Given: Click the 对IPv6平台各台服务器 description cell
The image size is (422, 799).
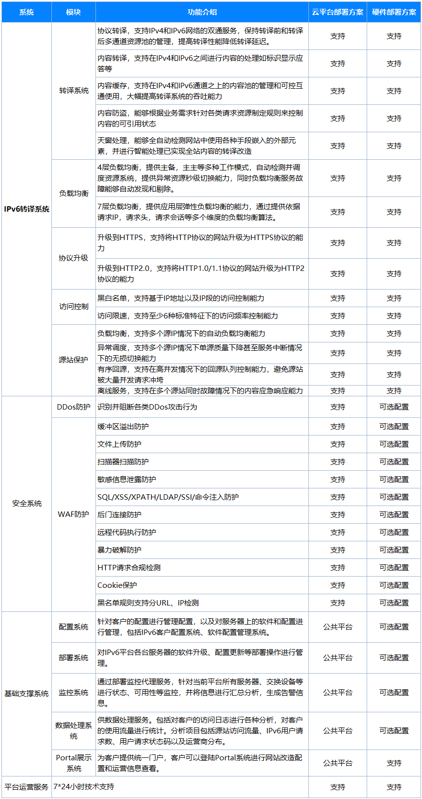Looking at the screenshot, I should tap(202, 658).
